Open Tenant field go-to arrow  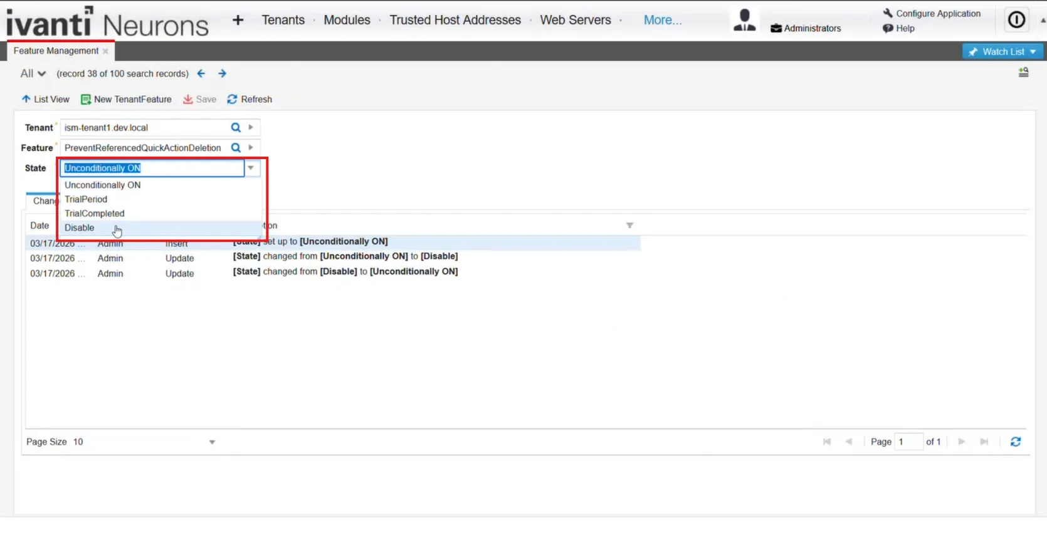coord(251,127)
